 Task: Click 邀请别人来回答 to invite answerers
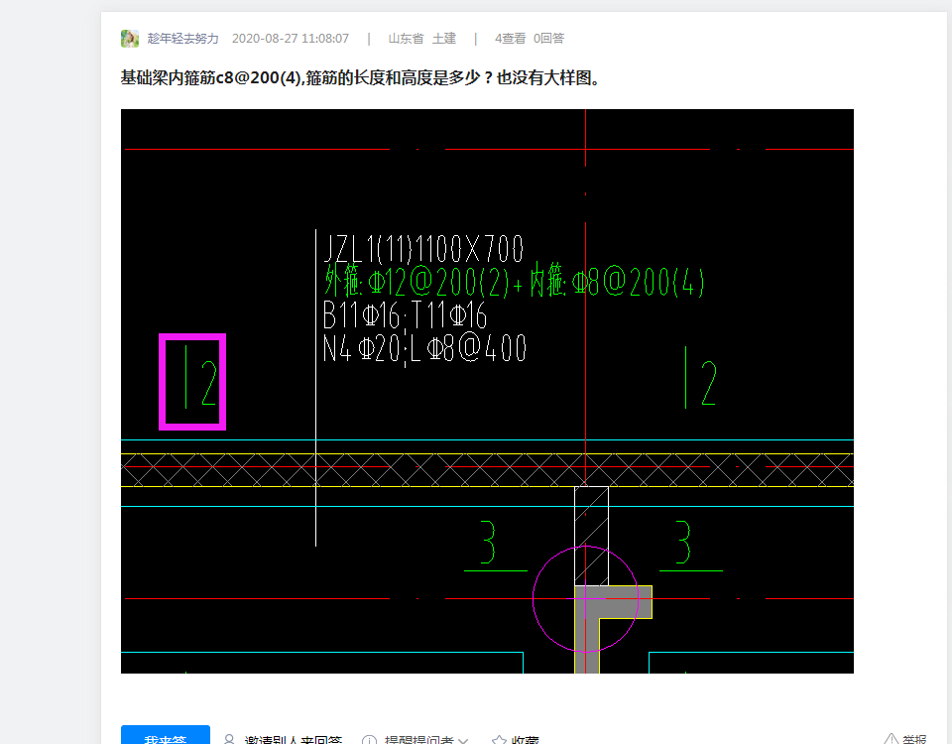point(283,738)
